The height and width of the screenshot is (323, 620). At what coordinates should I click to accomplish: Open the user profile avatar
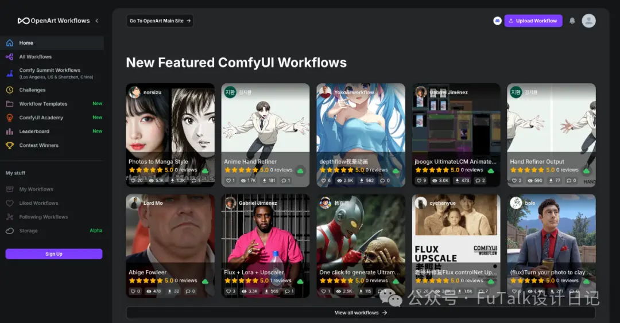[588, 21]
